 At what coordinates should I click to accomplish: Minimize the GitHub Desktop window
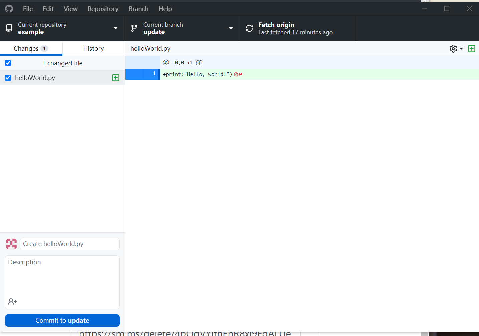coord(424,9)
